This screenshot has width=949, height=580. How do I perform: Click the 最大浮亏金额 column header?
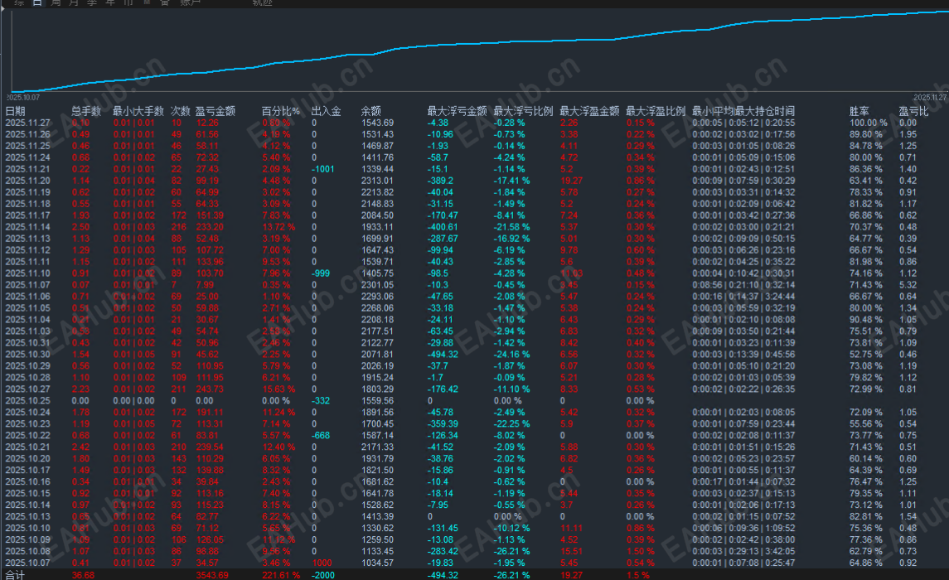pos(457,111)
